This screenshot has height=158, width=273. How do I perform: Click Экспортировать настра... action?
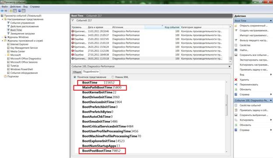[254, 60]
